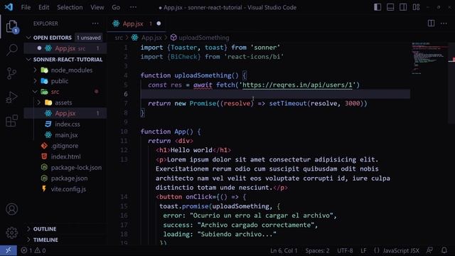The image size is (455, 256).
Task: Expand the assets folder
Action: pos(39,102)
